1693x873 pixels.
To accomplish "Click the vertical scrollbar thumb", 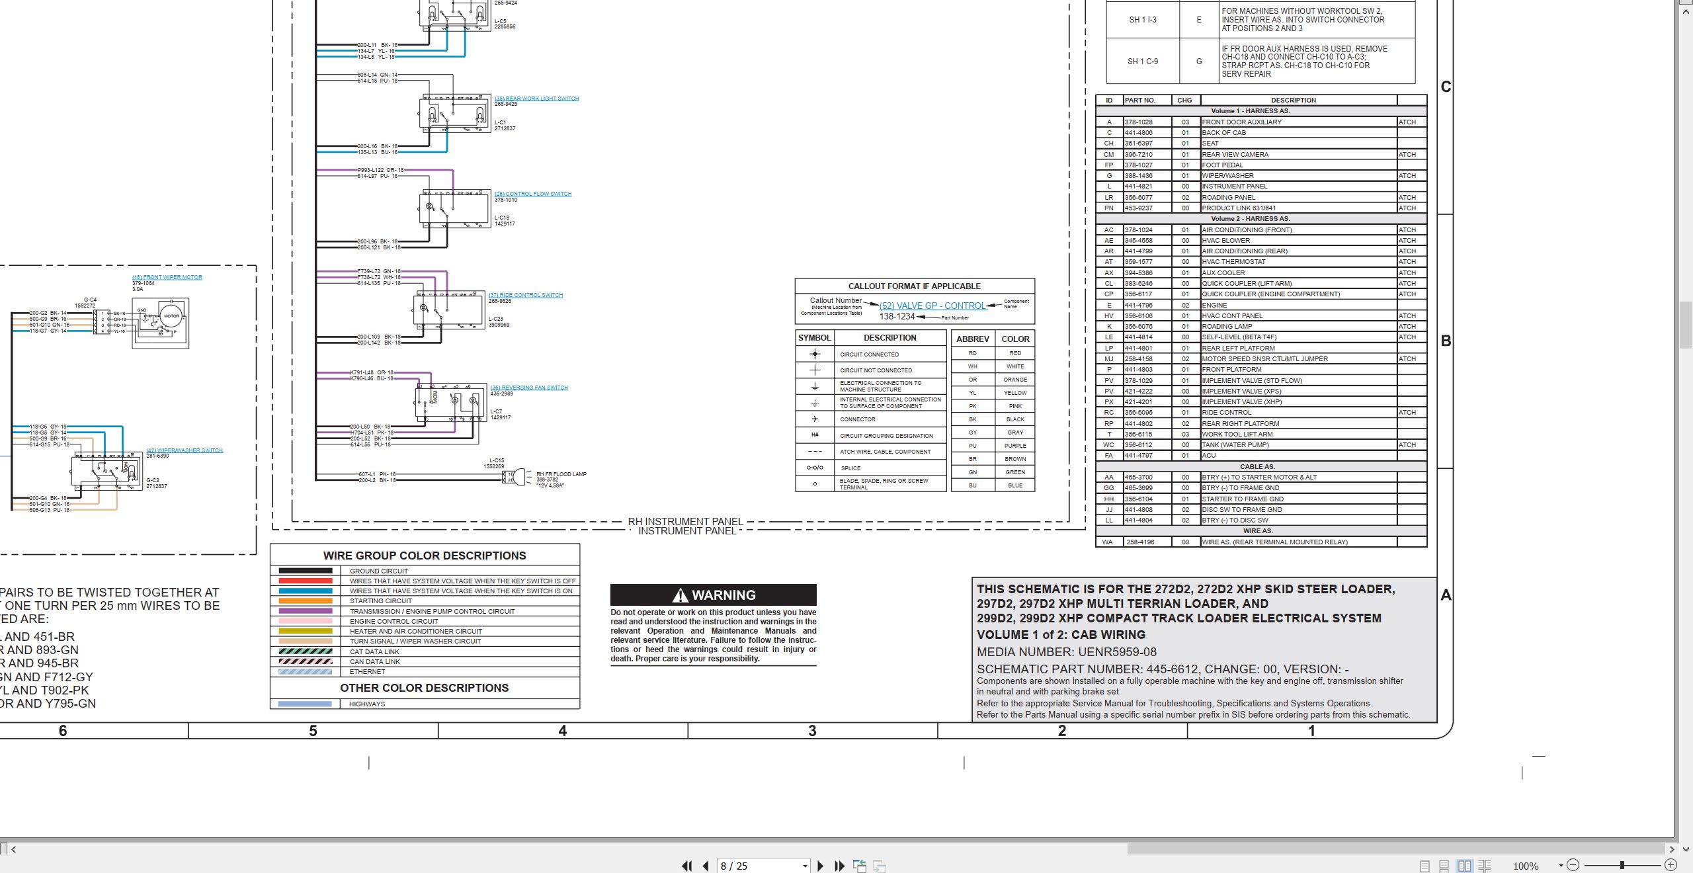I will coord(1686,325).
